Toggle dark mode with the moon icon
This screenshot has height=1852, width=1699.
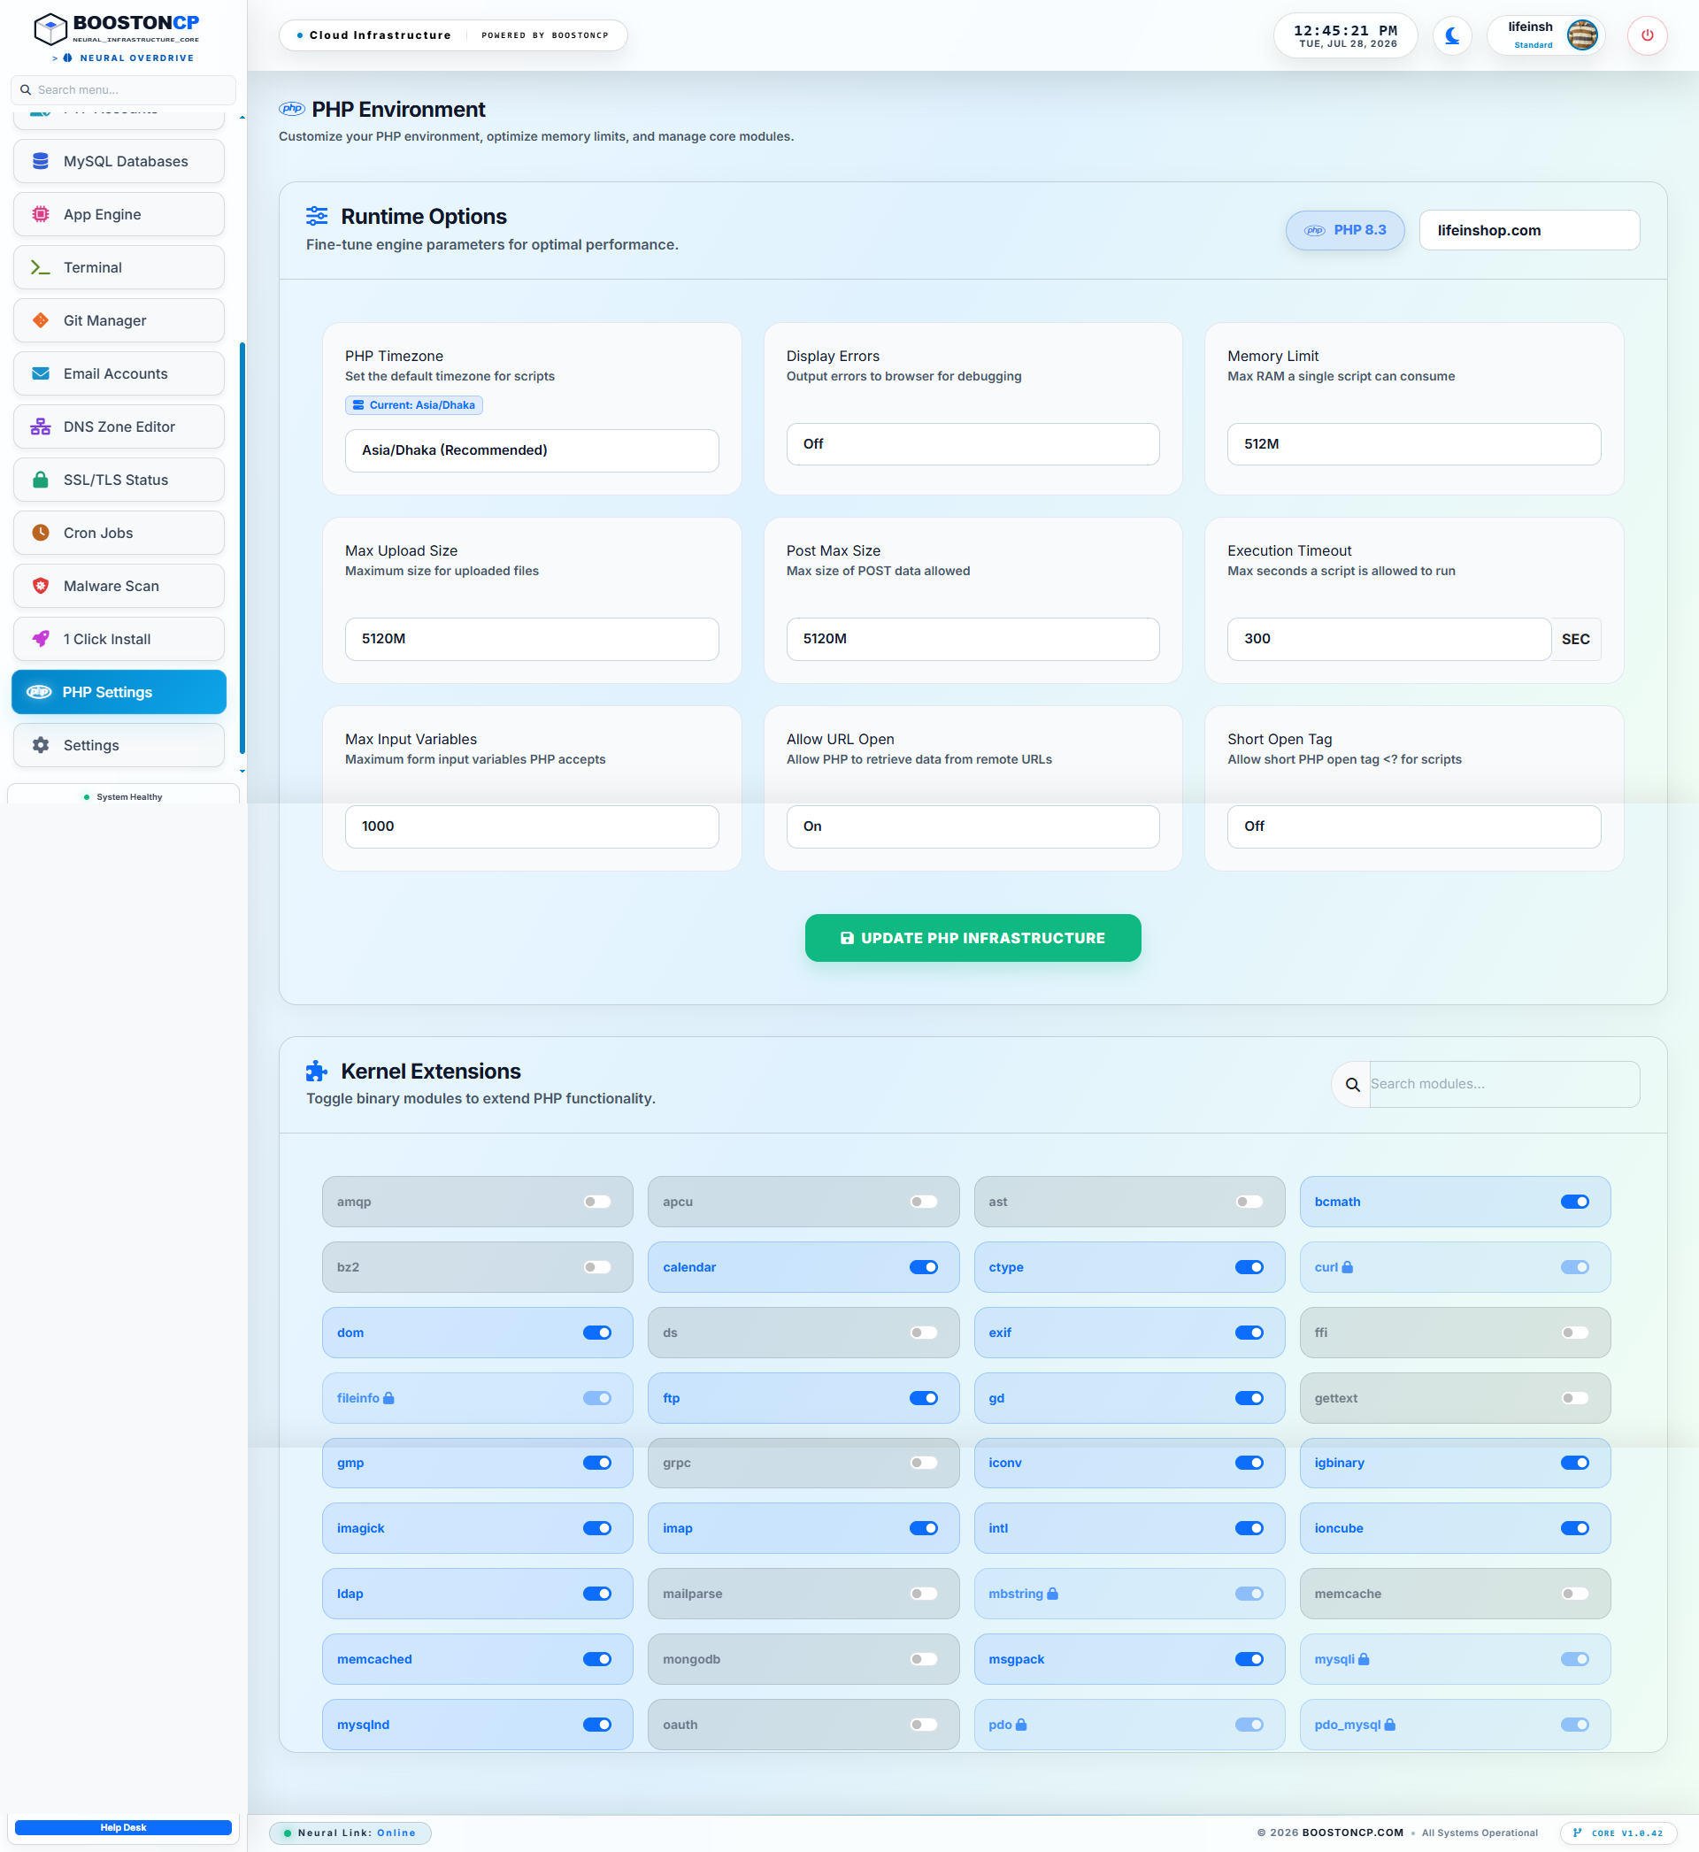click(x=1453, y=36)
